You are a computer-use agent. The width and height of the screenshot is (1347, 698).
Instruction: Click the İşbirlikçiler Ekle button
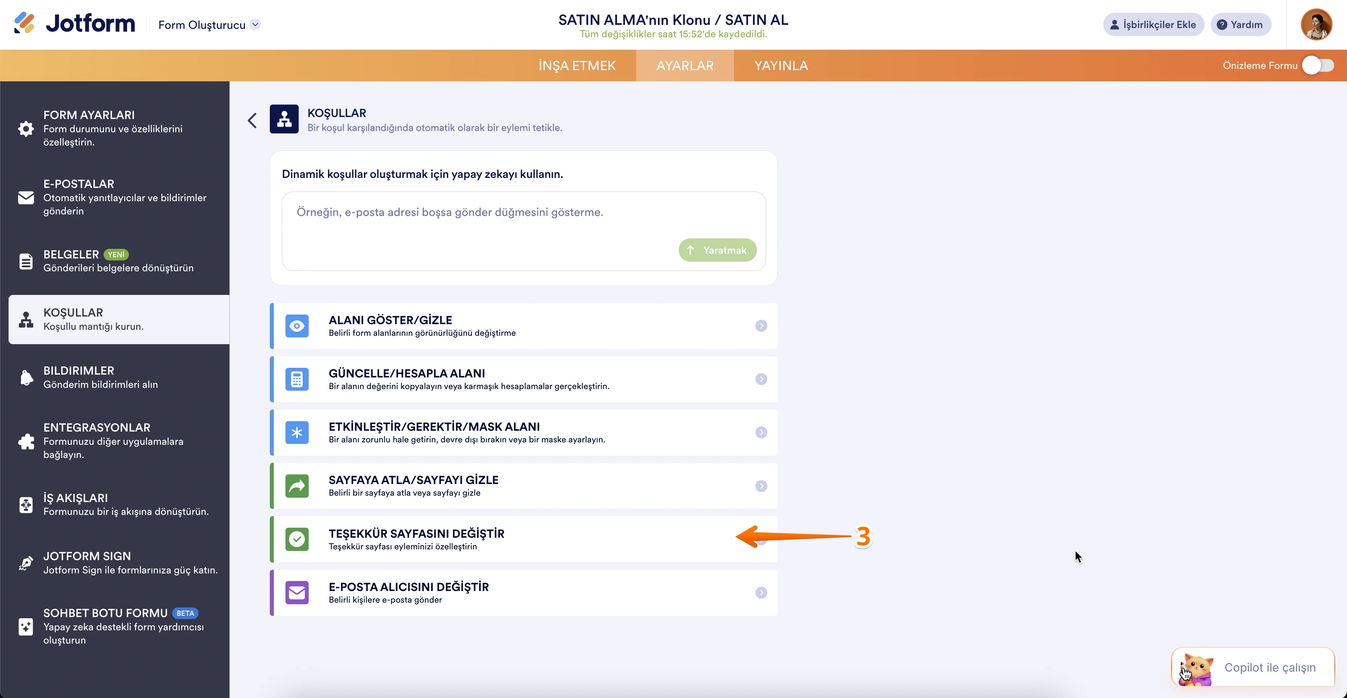tap(1153, 24)
